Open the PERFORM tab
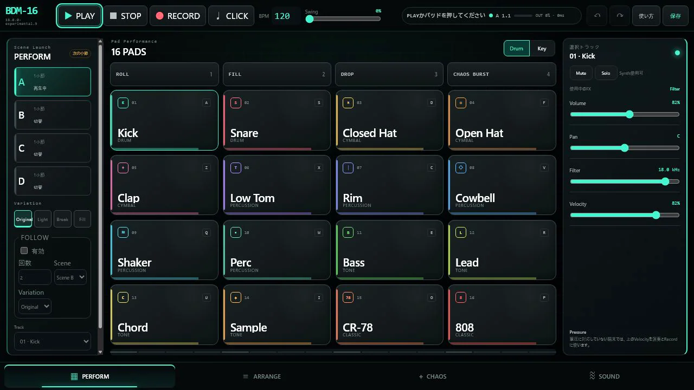The width and height of the screenshot is (694, 390). point(90,376)
